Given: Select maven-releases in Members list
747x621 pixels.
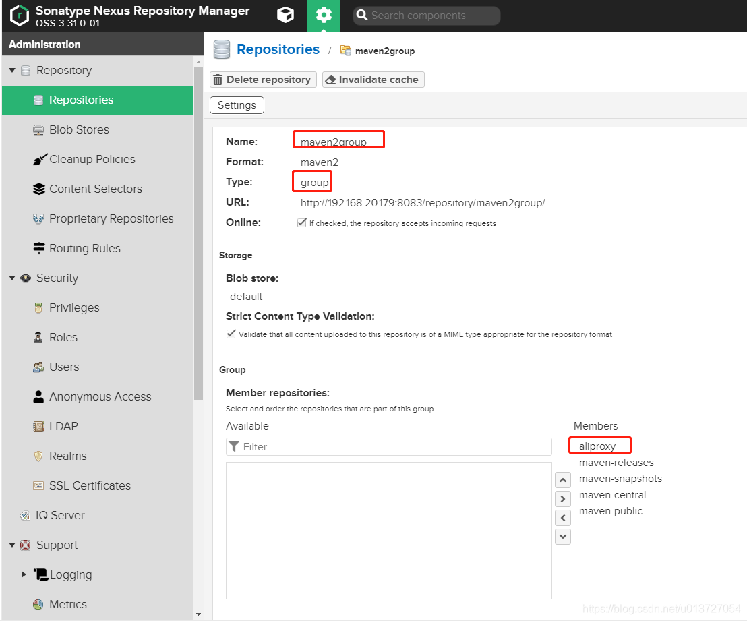Looking at the screenshot, I should click(x=616, y=463).
